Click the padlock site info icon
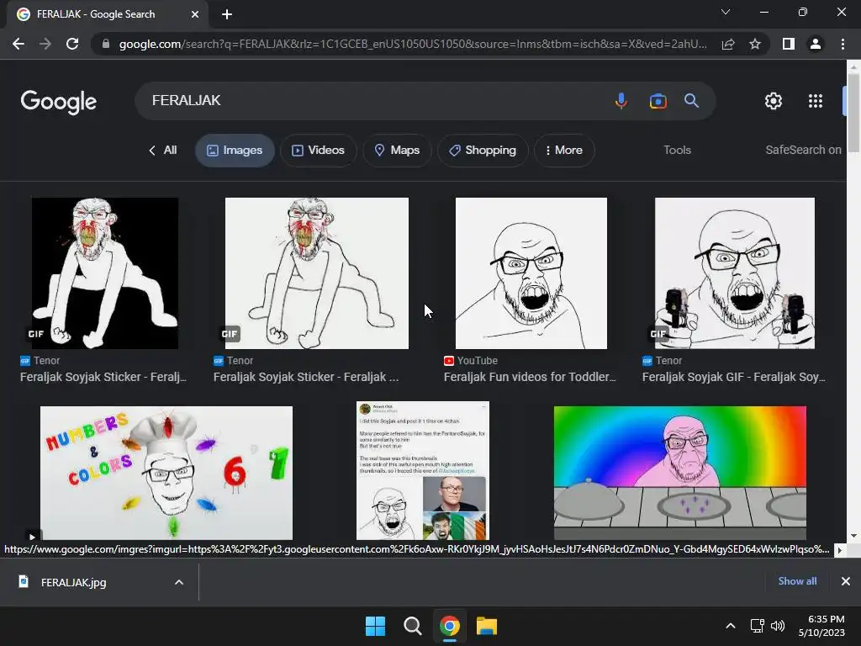This screenshot has width=861, height=646. [x=106, y=44]
